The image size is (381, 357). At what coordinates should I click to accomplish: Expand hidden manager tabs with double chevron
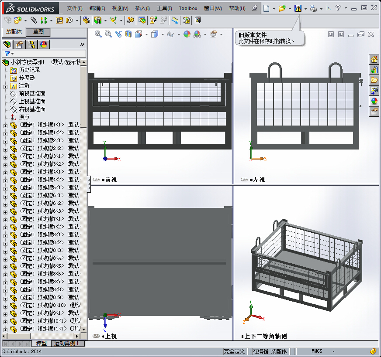(x=82, y=44)
